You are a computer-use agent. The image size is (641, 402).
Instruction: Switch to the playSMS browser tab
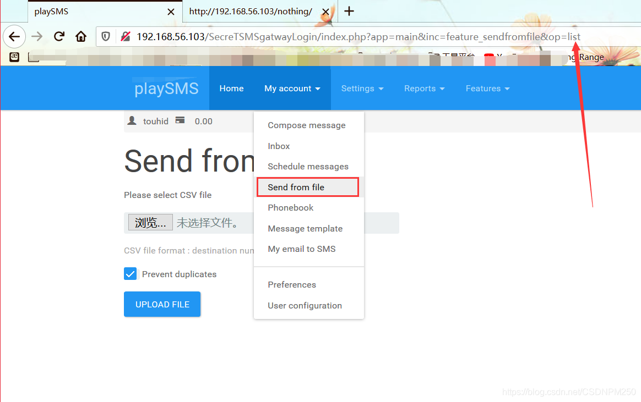click(x=105, y=12)
